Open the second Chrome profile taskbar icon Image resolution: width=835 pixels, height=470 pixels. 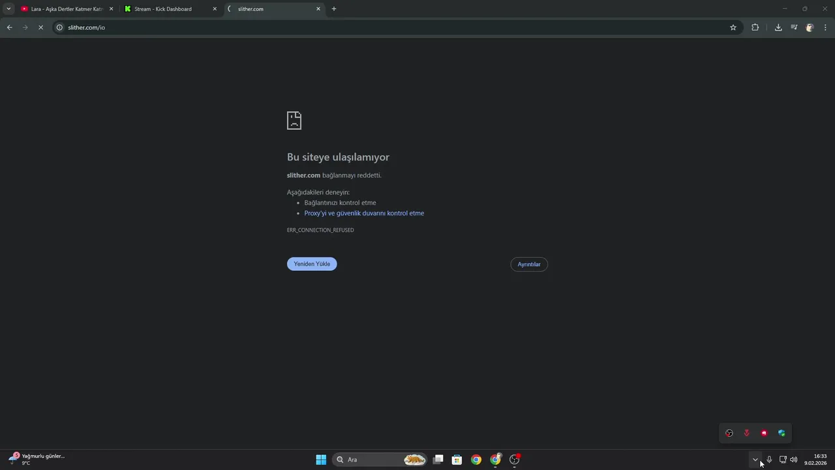[x=496, y=460]
